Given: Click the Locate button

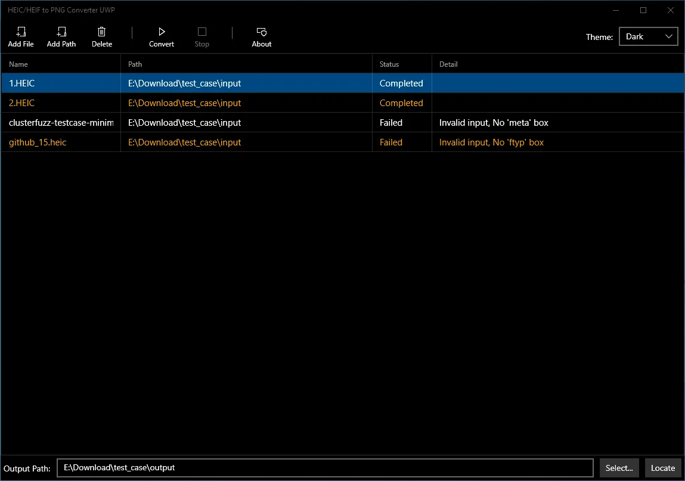Looking at the screenshot, I should click(x=663, y=468).
